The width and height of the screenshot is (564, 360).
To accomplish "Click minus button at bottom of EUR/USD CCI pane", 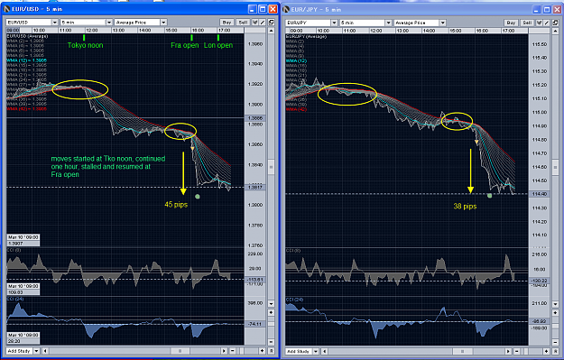I will tap(272, 342).
